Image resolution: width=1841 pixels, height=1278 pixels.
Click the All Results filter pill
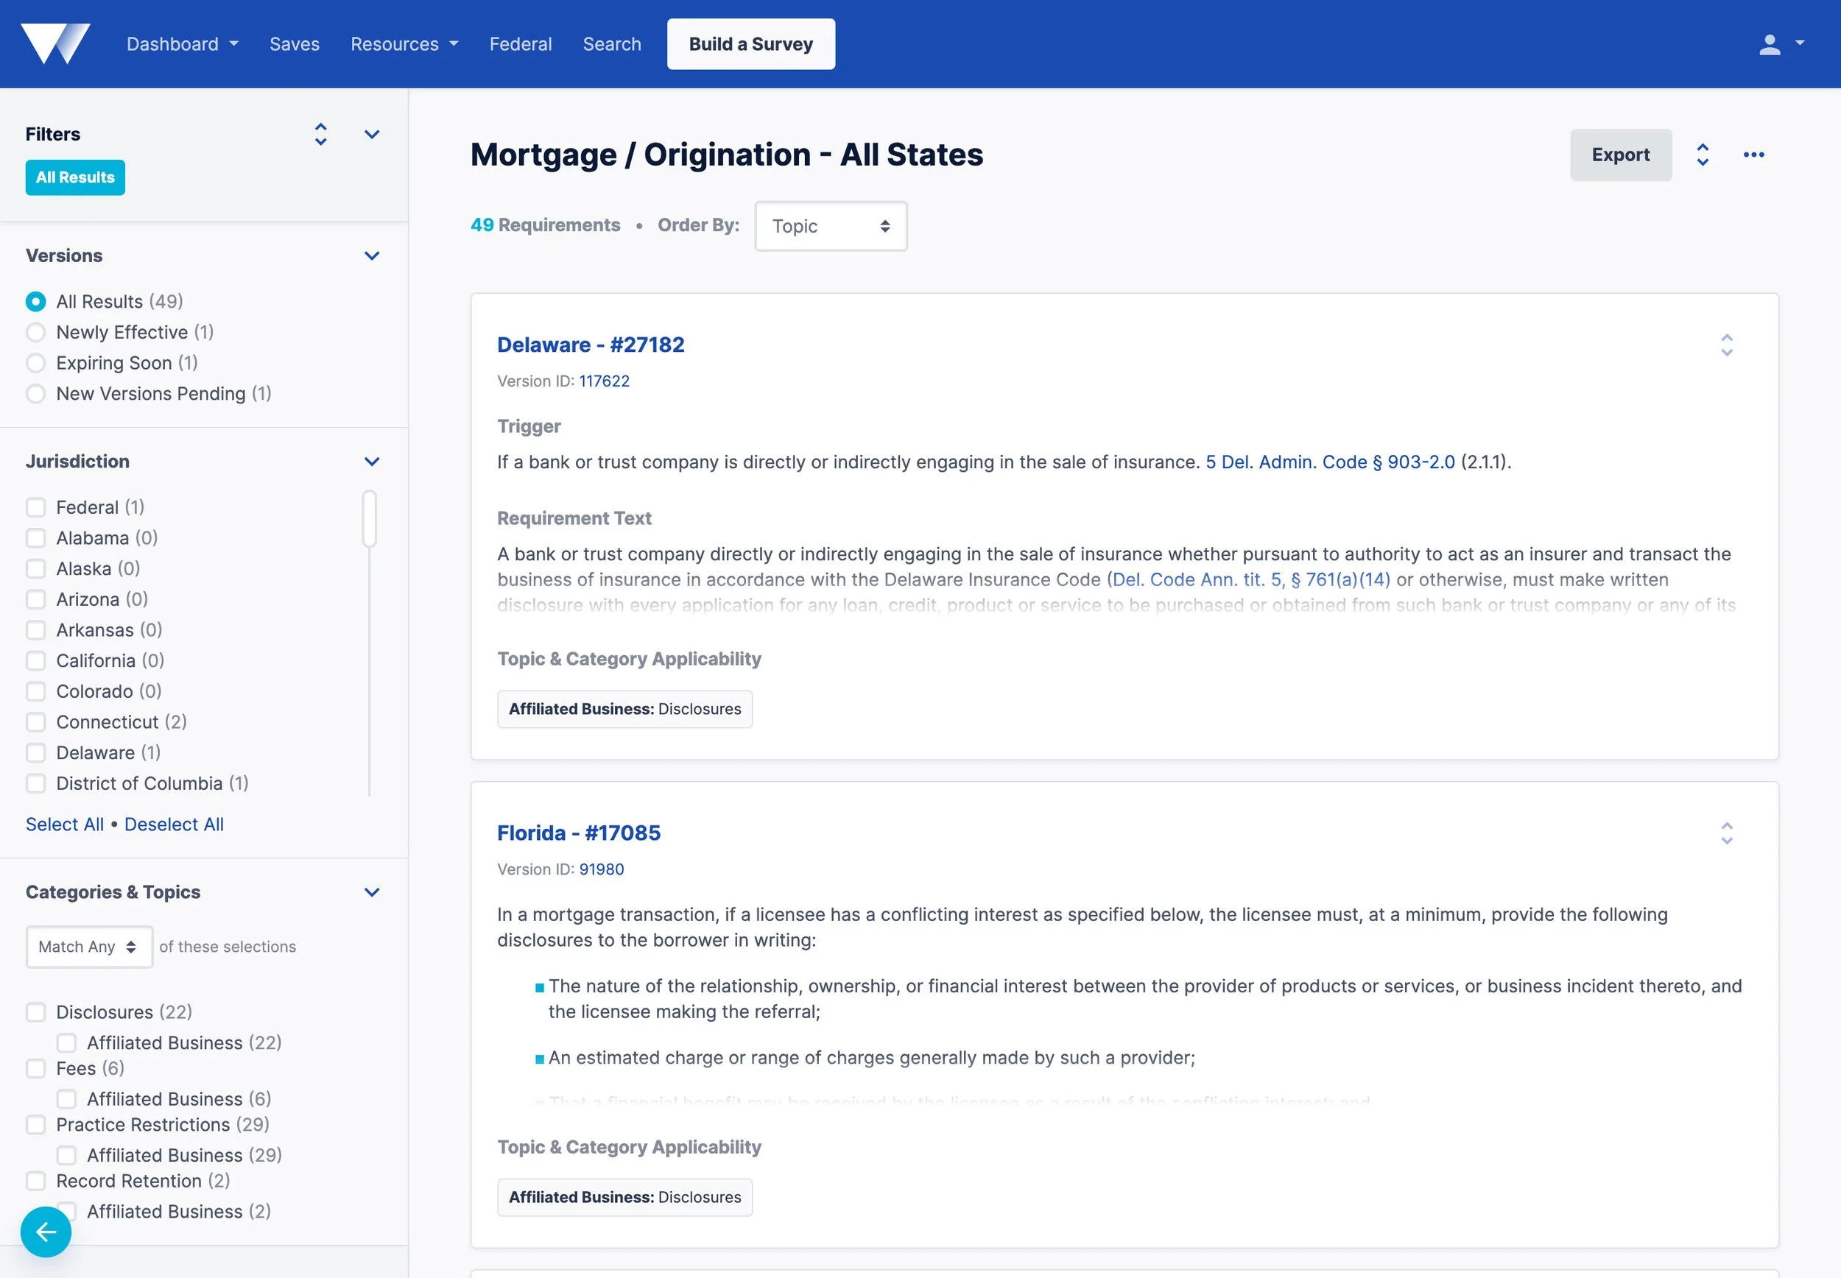pyautogui.click(x=74, y=177)
